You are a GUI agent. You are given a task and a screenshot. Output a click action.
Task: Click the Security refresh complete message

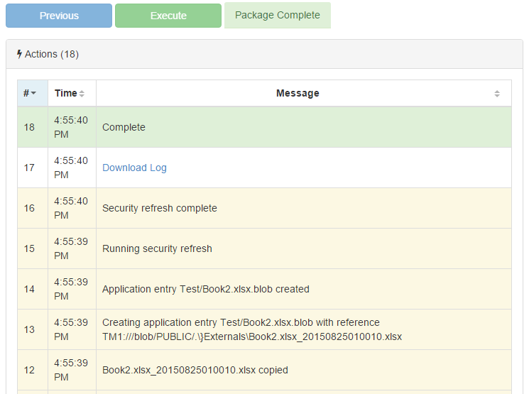(x=160, y=208)
